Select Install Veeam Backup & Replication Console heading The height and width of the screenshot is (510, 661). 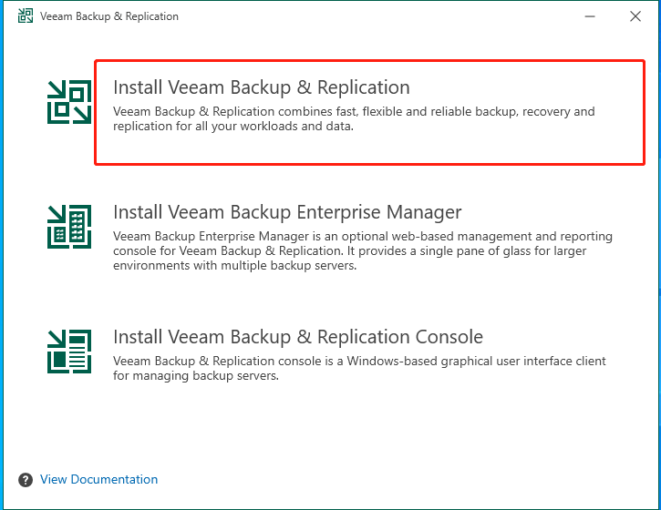point(298,337)
